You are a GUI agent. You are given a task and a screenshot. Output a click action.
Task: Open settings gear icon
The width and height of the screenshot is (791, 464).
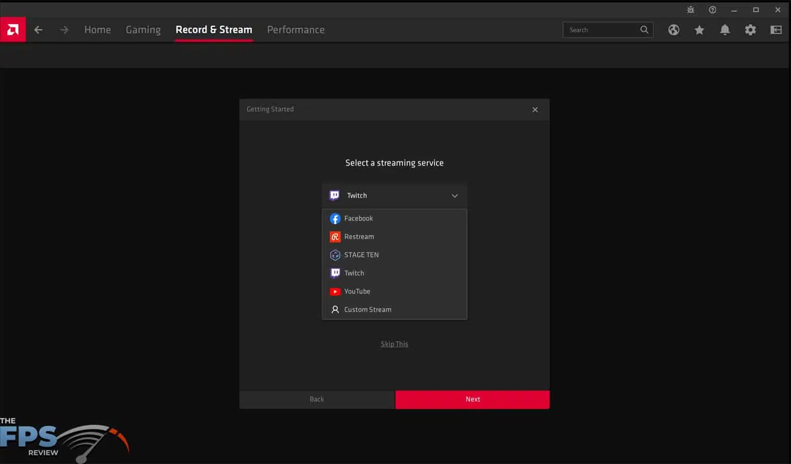[x=750, y=30]
